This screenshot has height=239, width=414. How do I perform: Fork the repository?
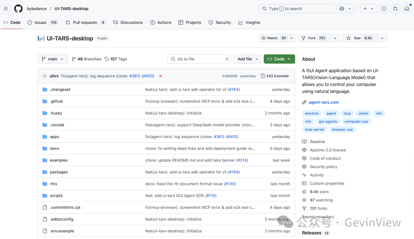pyautogui.click(x=314, y=38)
